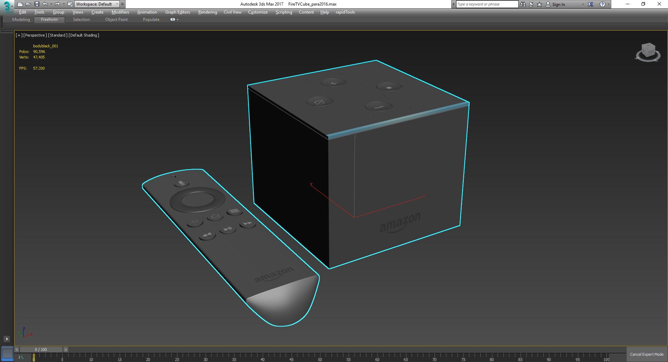Open the rapidTools menu
668x362 pixels.
[x=345, y=12]
